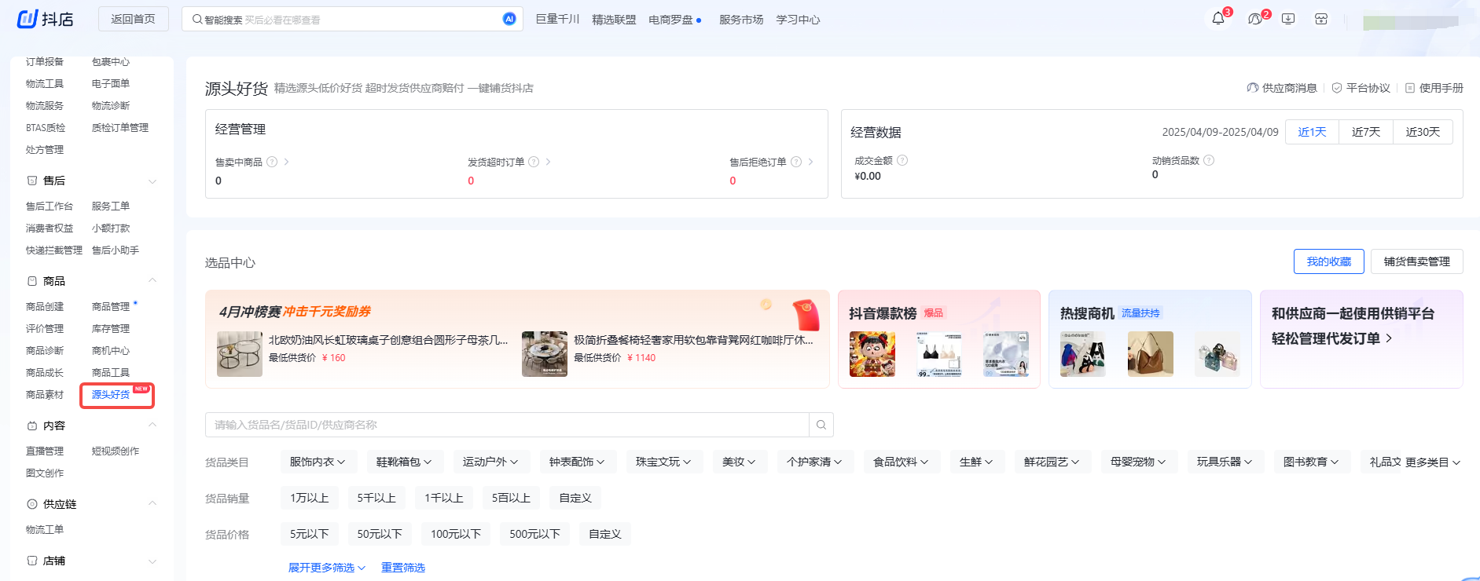Filter sales by 1千以上

click(444, 498)
